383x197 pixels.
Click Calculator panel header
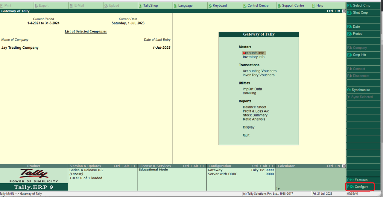tap(308, 166)
